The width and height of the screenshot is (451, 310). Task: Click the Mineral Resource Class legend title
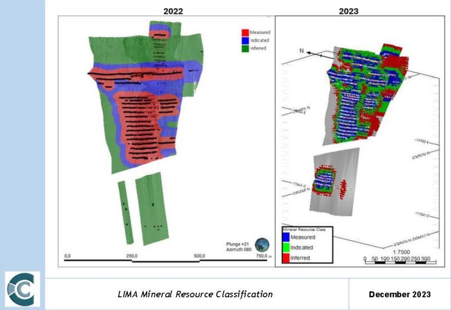304,229
